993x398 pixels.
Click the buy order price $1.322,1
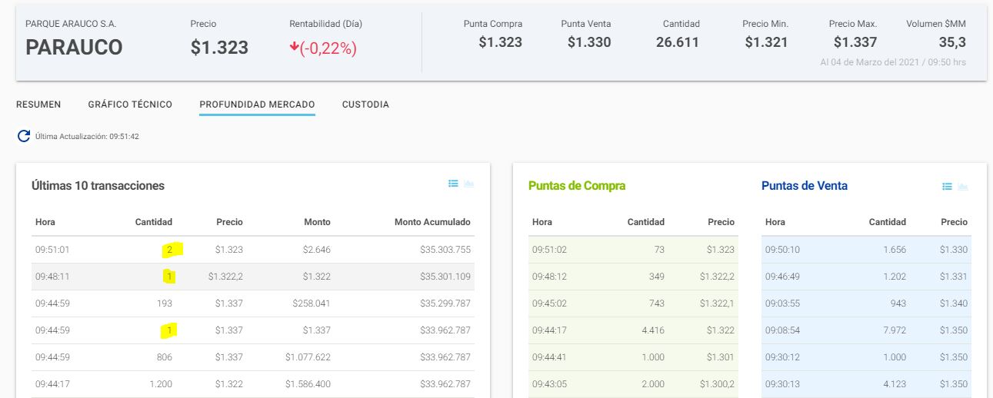coord(717,303)
